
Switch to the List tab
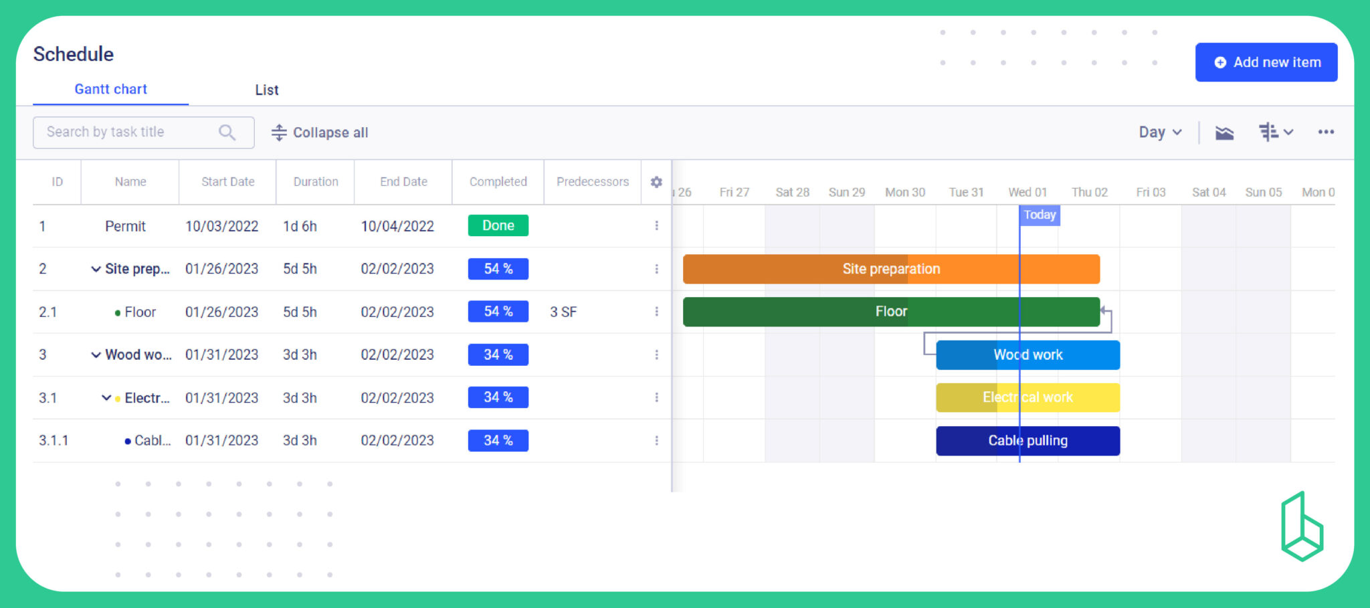pyautogui.click(x=266, y=90)
